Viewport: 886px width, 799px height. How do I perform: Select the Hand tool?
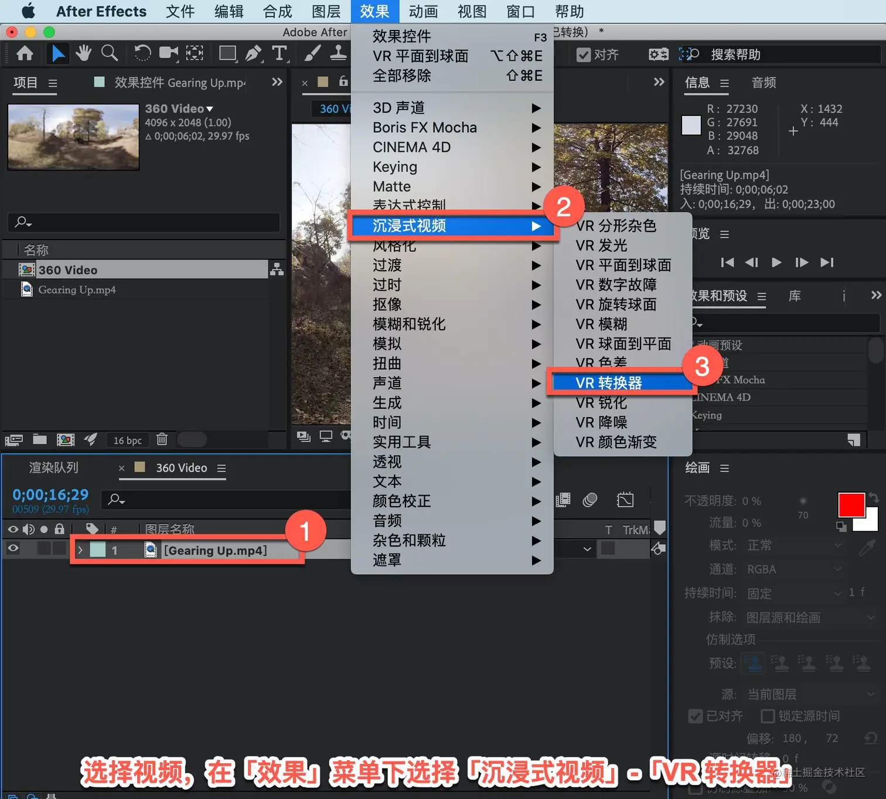click(83, 53)
